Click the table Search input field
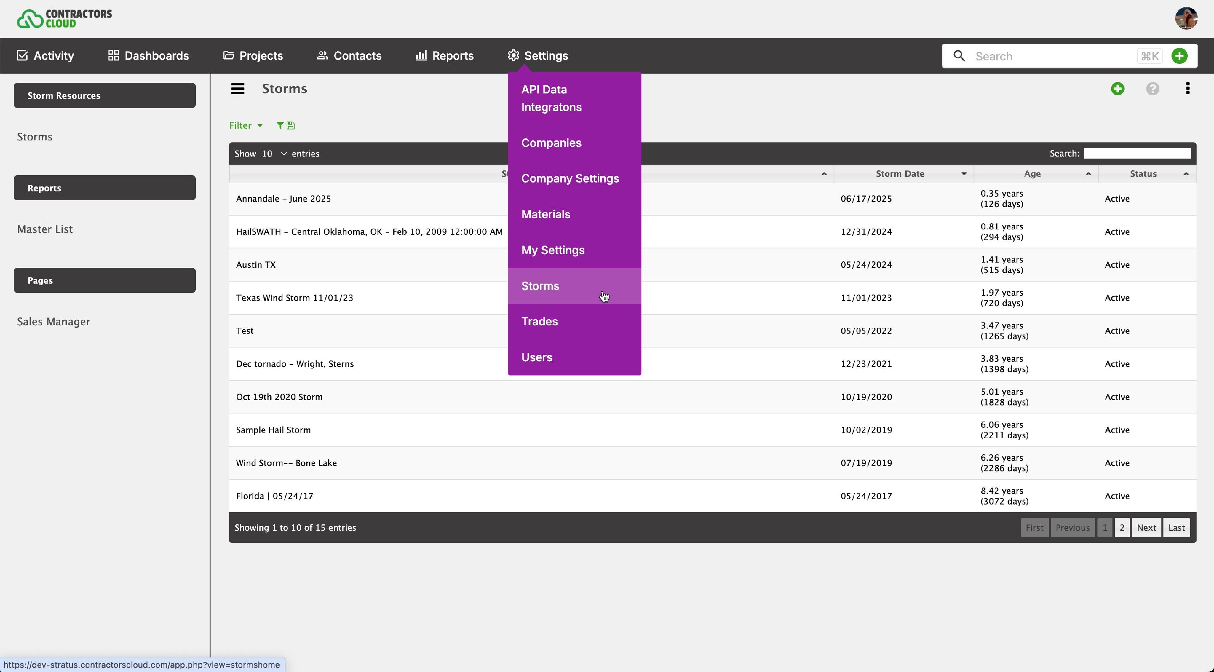Viewport: 1214px width, 672px height. (1137, 154)
